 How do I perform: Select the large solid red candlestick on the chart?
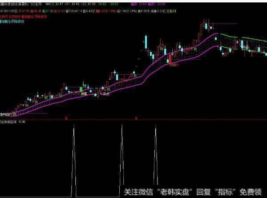pyautogui.click(x=170, y=59)
